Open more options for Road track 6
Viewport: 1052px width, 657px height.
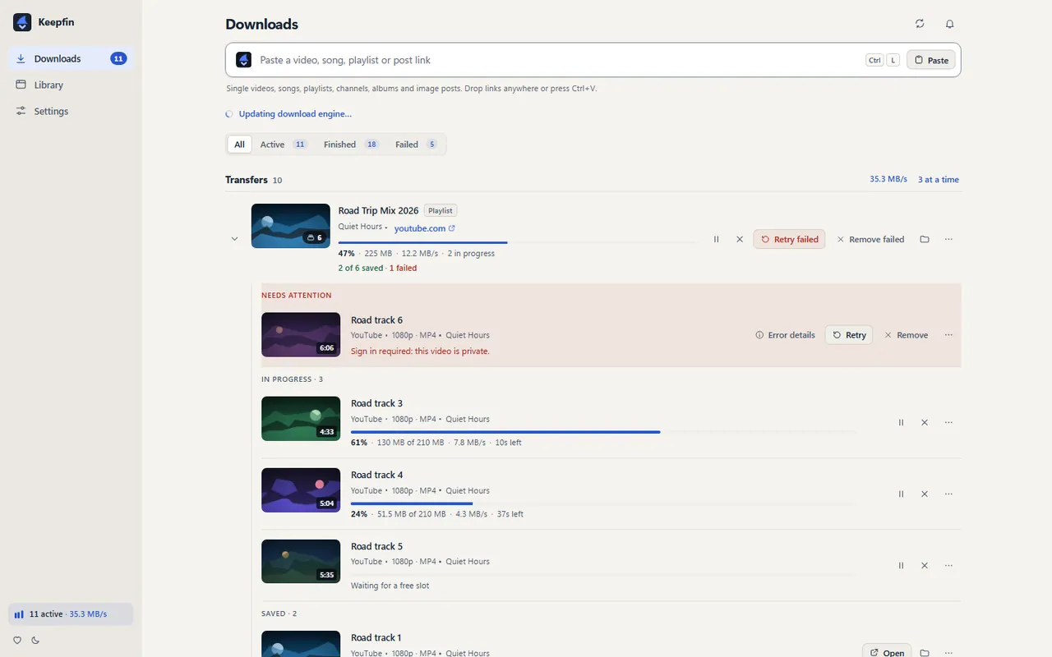948,335
